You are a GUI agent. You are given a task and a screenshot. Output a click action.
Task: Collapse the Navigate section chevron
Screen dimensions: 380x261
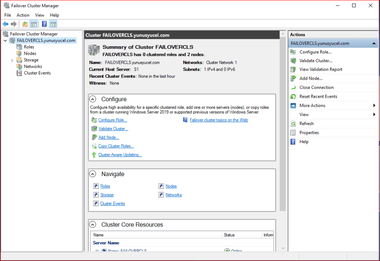pyautogui.click(x=92, y=174)
